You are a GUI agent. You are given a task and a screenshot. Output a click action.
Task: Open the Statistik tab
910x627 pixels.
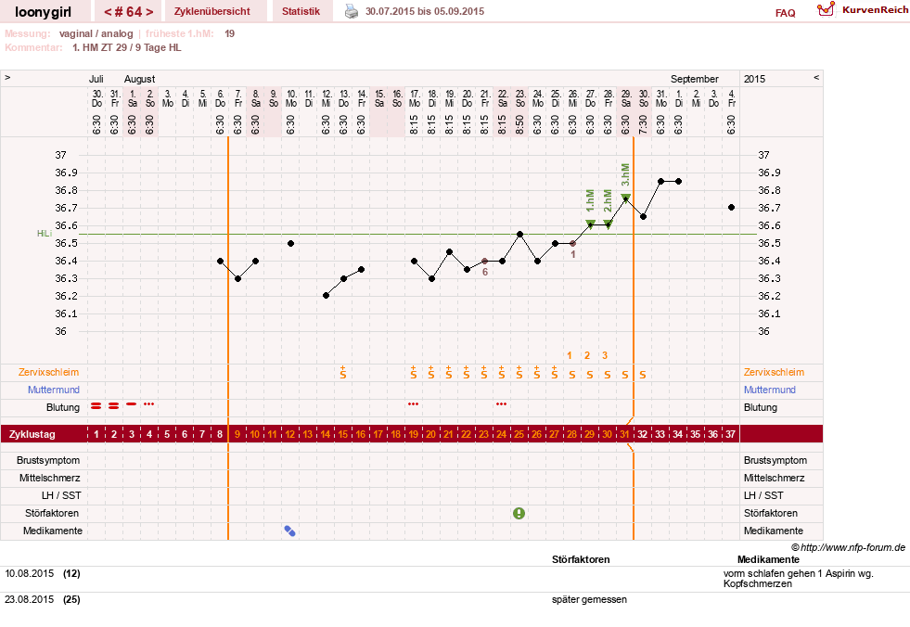click(x=301, y=11)
